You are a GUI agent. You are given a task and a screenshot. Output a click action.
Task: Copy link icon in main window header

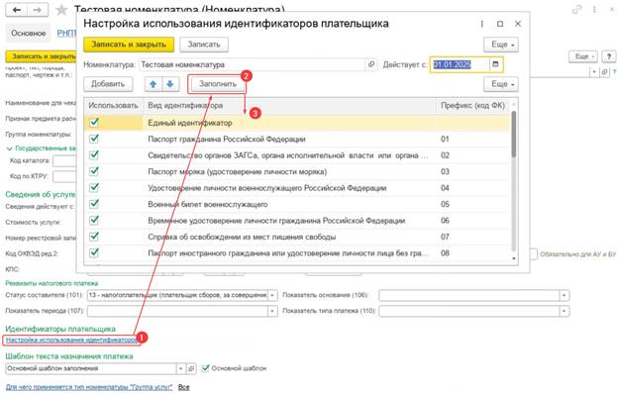click(x=577, y=10)
